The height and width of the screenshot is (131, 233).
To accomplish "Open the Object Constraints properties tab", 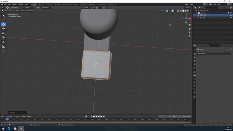I will point(194,86).
